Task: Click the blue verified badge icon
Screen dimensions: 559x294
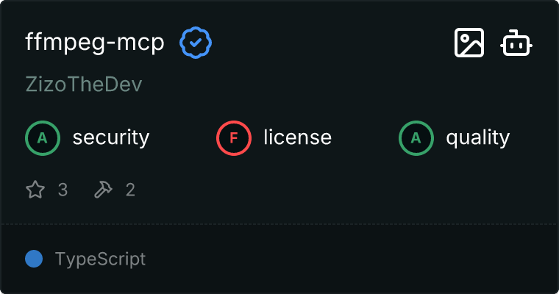Action: (196, 43)
